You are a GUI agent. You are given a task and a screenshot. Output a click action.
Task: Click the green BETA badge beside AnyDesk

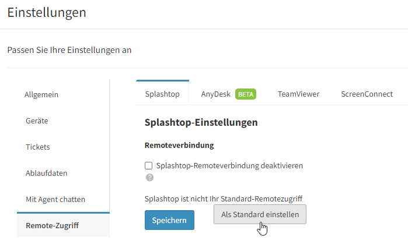(246, 94)
